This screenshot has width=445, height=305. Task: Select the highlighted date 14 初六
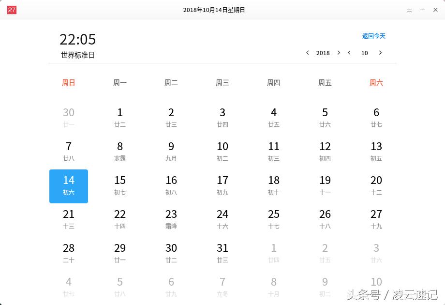68,185
